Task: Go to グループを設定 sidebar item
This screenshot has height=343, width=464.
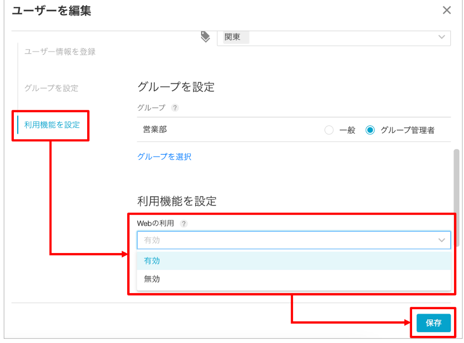Action: coord(51,88)
